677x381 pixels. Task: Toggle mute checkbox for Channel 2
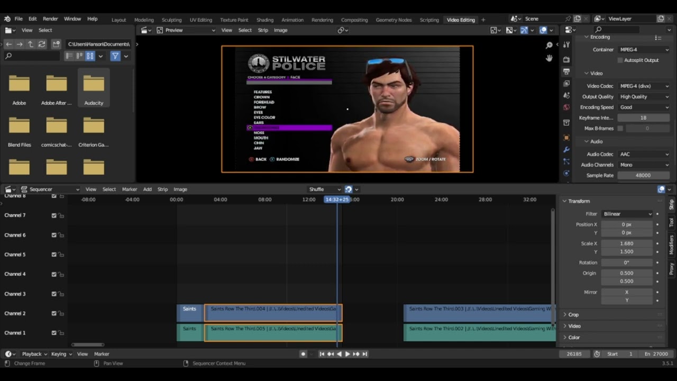(54, 313)
